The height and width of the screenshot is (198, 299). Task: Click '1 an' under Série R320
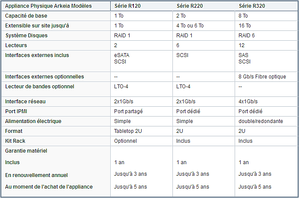click(x=244, y=162)
